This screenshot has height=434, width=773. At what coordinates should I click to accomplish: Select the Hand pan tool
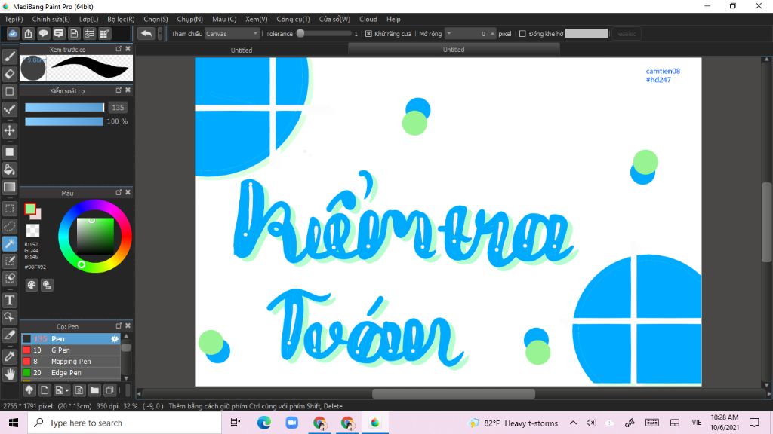[x=9, y=374]
